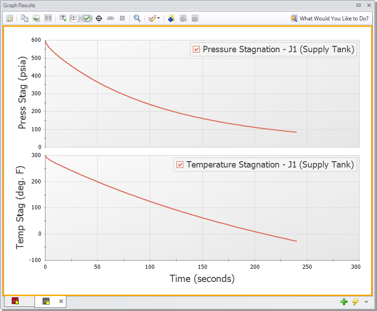Open the graph formatting pencil dropdown

pos(154,19)
